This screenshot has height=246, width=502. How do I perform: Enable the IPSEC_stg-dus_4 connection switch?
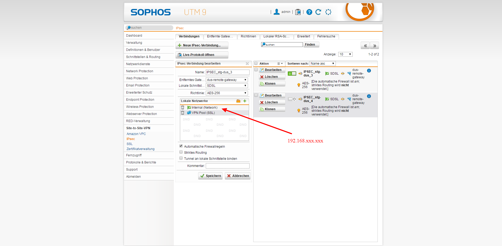(x=292, y=99)
